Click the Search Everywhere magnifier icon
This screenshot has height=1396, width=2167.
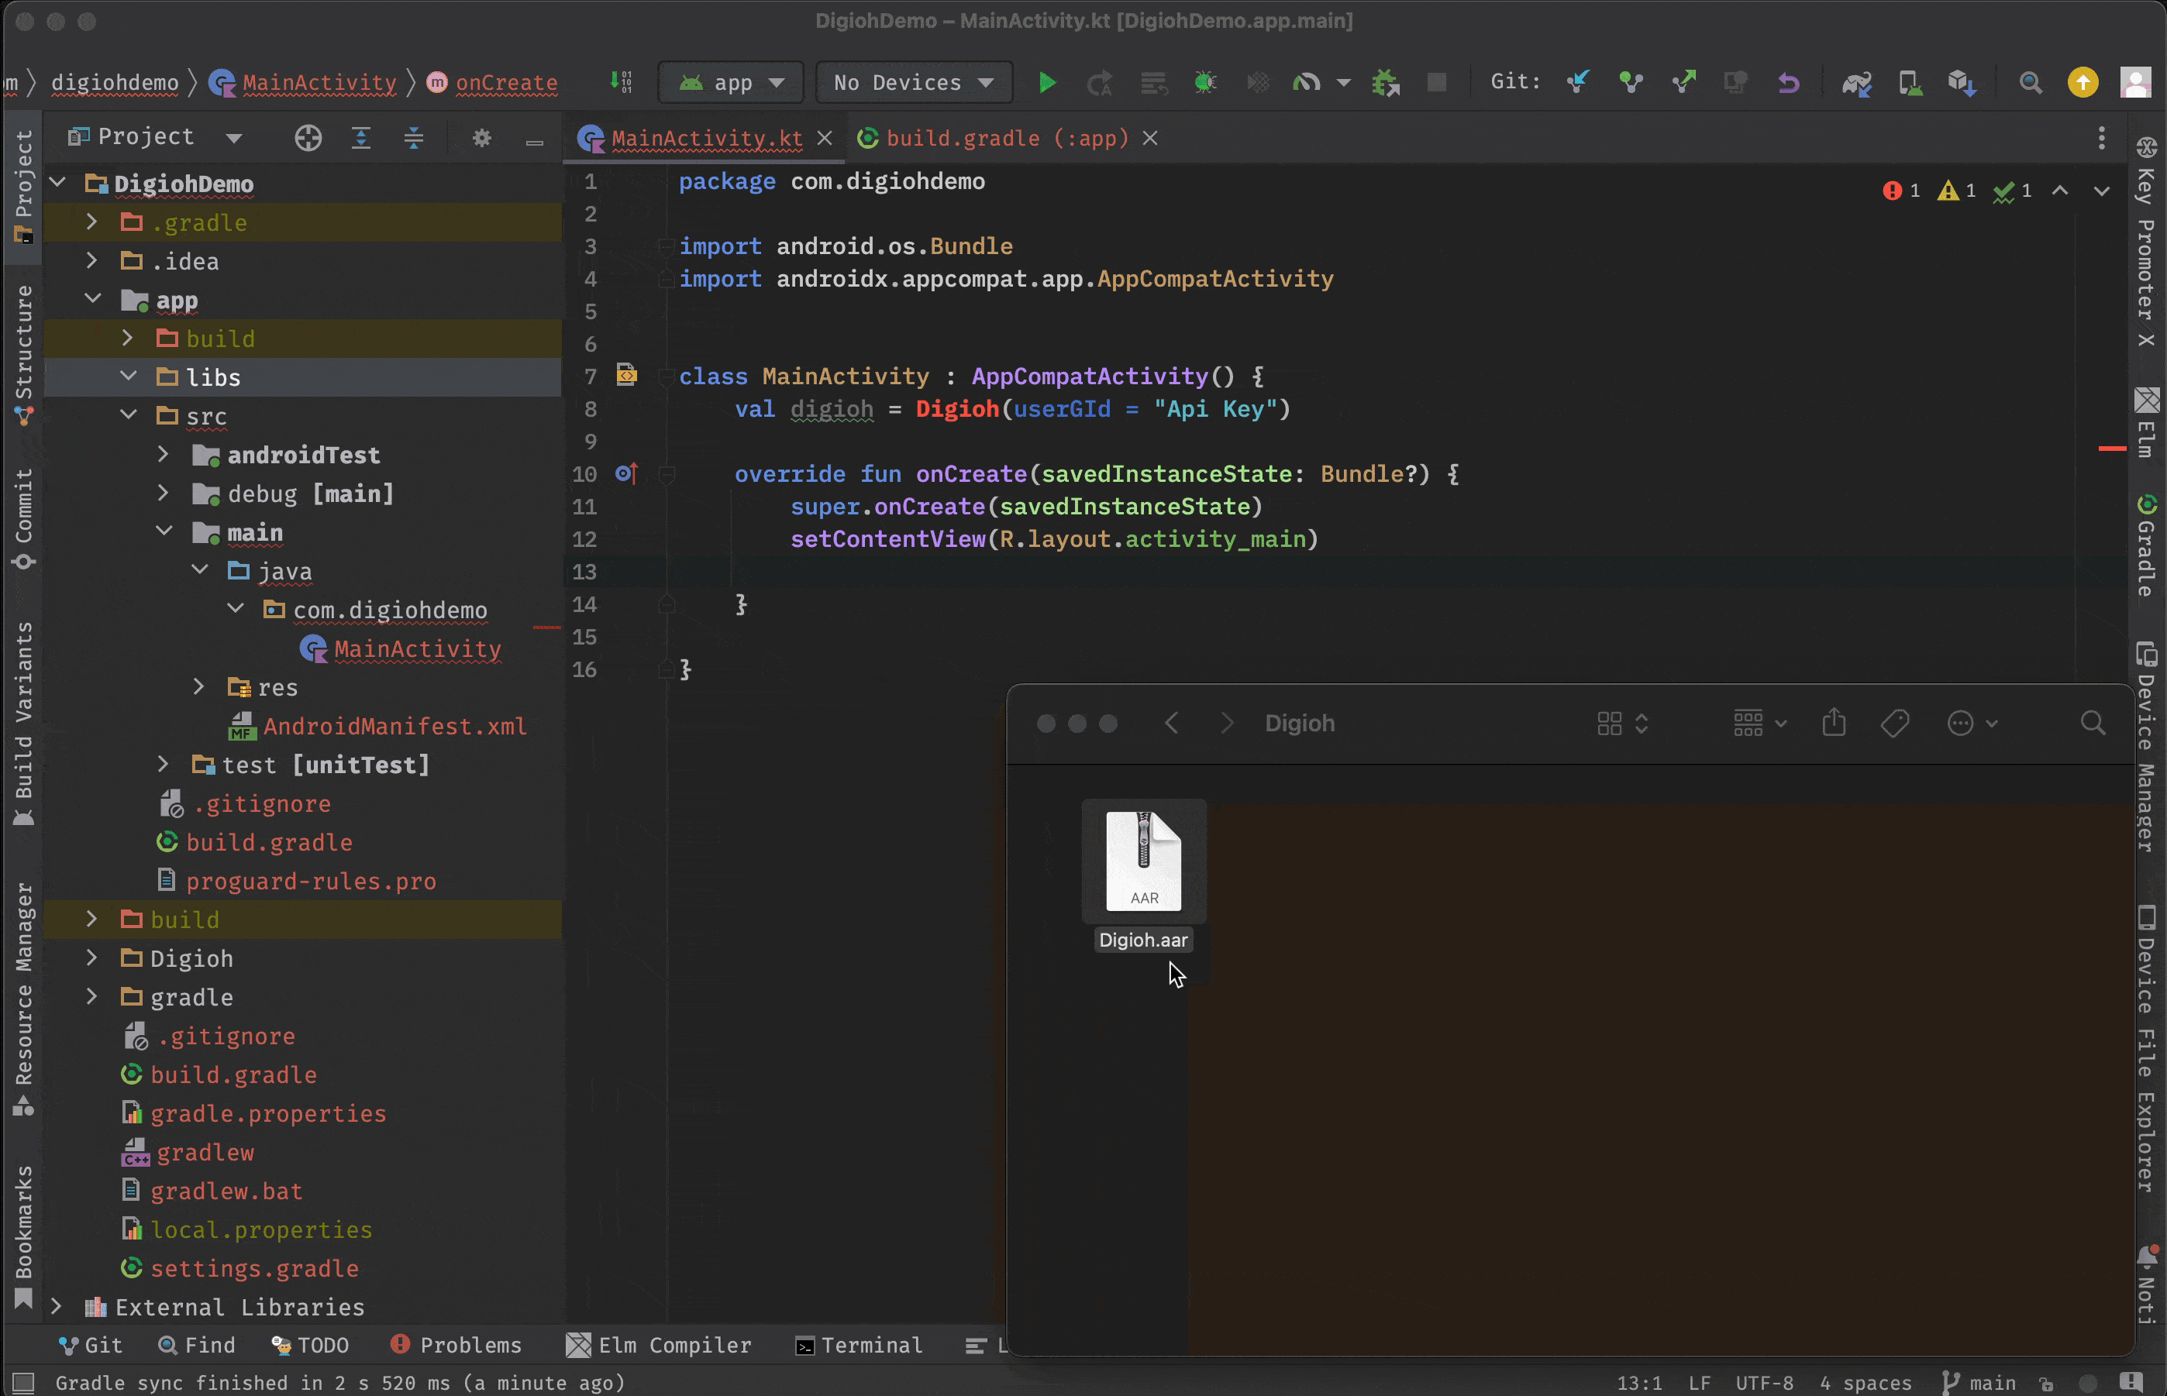[2030, 82]
